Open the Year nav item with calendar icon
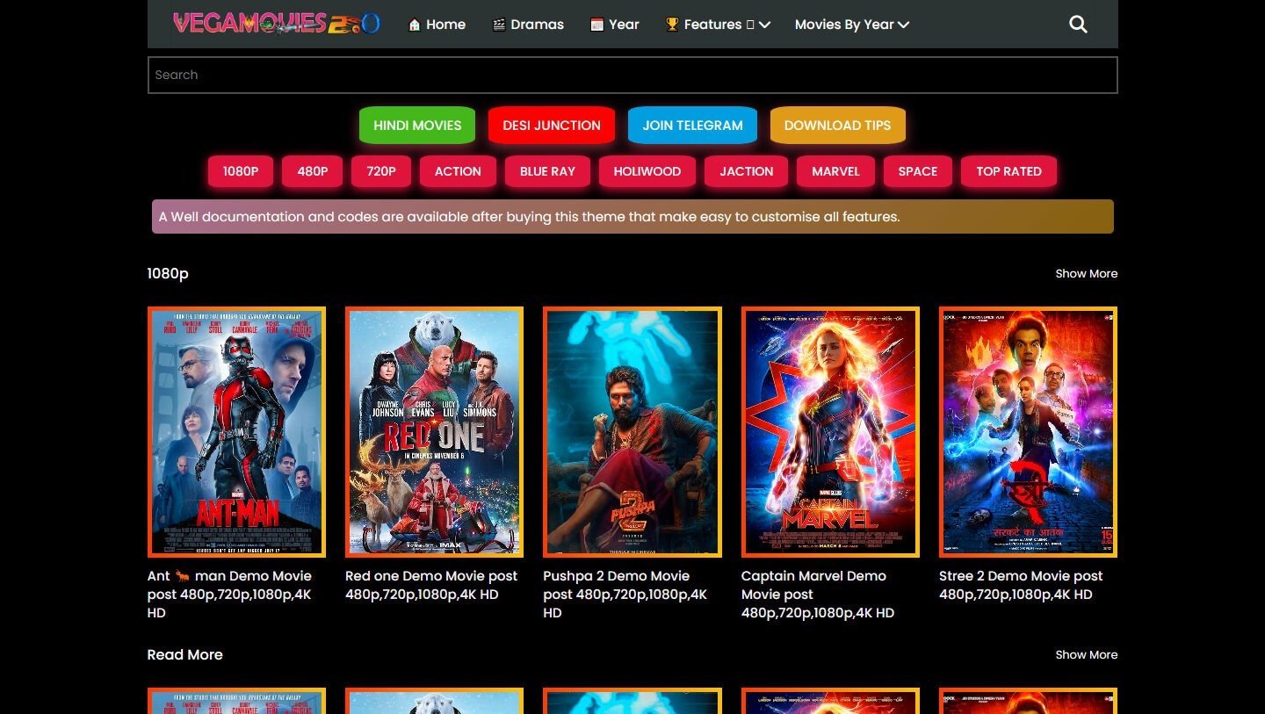Screen dimensions: 1265x714 tap(614, 25)
